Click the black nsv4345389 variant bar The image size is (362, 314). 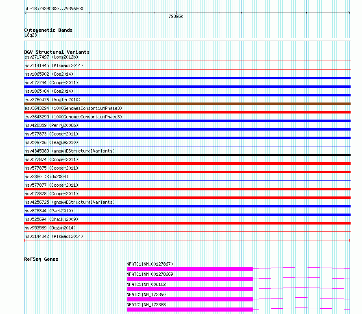click(x=187, y=155)
